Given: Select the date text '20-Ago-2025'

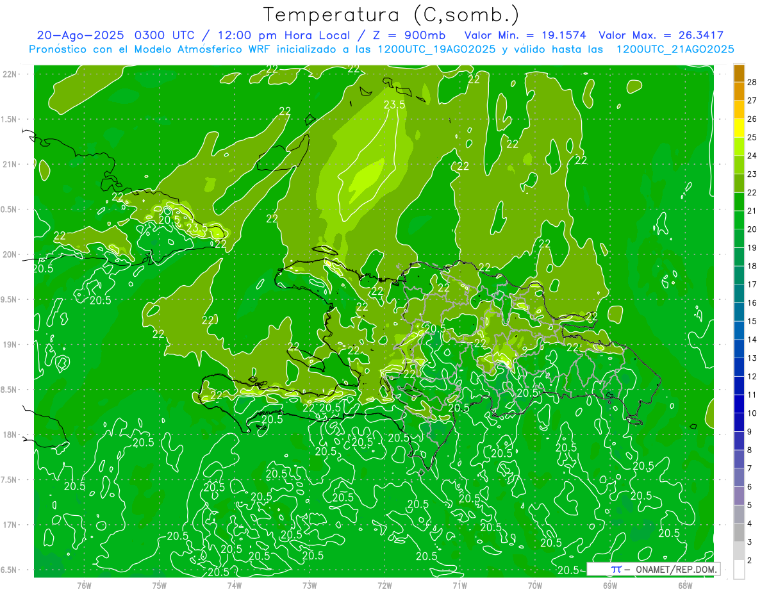Looking at the screenshot, I should pos(81,35).
